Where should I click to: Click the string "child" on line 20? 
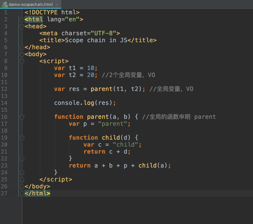click(x=125, y=145)
